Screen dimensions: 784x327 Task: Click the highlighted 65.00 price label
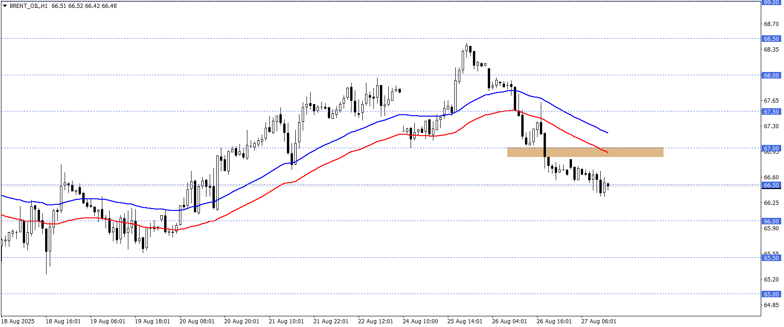tap(771, 294)
